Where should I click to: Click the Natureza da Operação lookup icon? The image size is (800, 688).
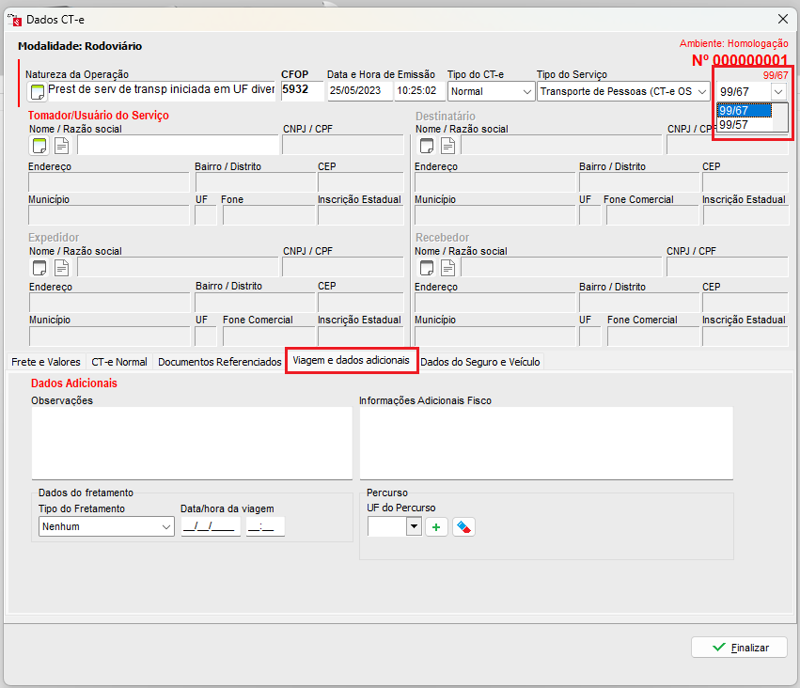(38, 91)
